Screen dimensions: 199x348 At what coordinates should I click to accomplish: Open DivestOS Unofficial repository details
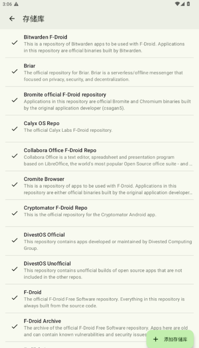click(99, 270)
